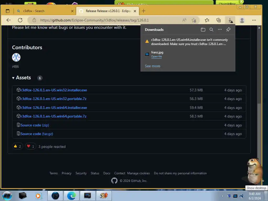
Task: Click the address bar URL
Action: [94, 20]
